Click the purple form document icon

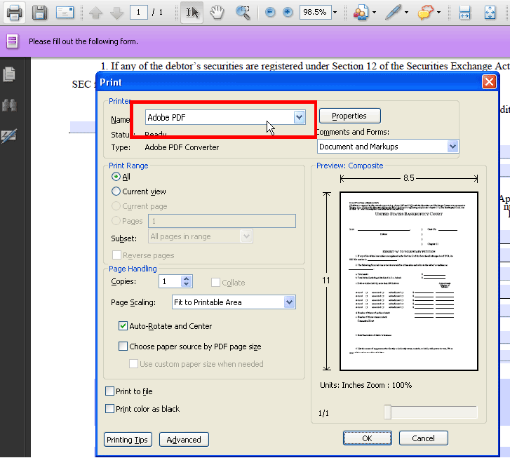(13, 41)
